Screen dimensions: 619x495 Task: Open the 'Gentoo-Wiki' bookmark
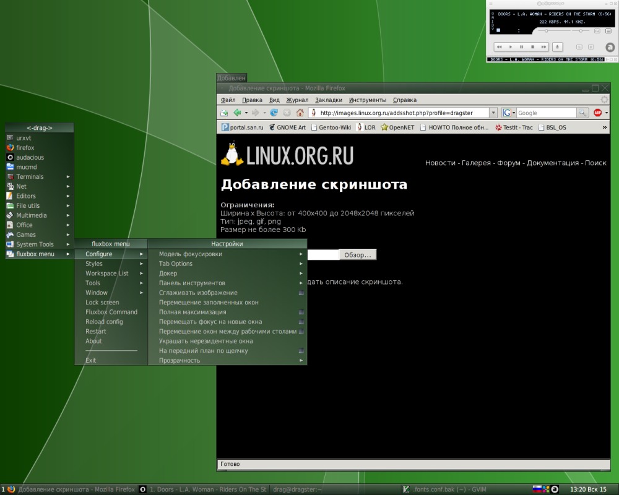pos(331,127)
